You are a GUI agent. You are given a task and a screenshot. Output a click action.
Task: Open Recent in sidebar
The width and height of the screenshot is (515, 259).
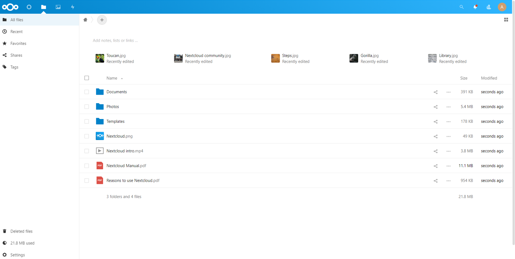click(39, 31)
